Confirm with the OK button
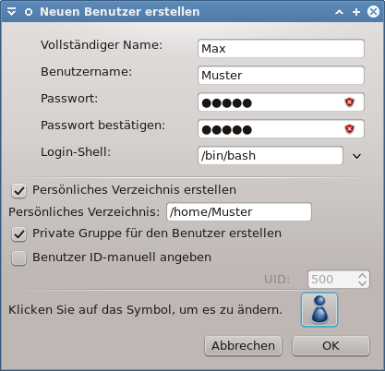The height and width of the screenshot is (371, 385). click(331, 346)
